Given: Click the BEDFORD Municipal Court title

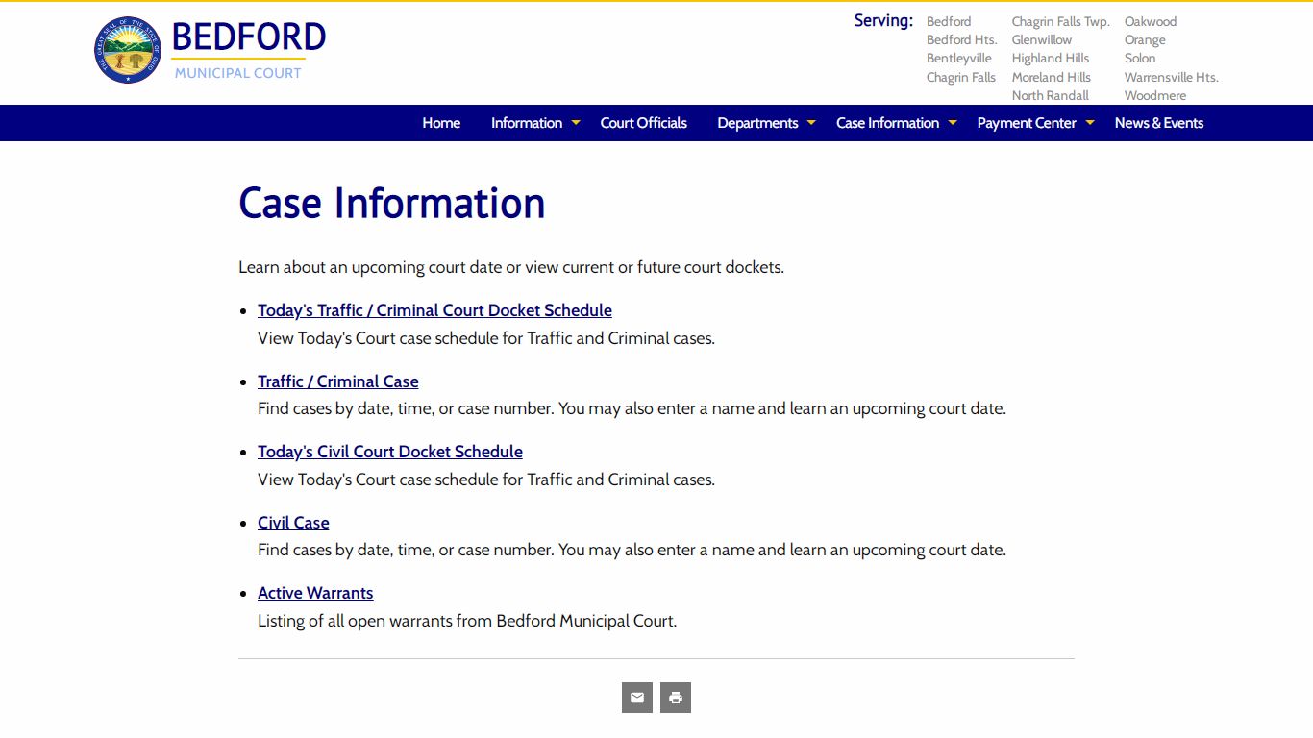Looking at the screenshot, I should coord(249,50).
